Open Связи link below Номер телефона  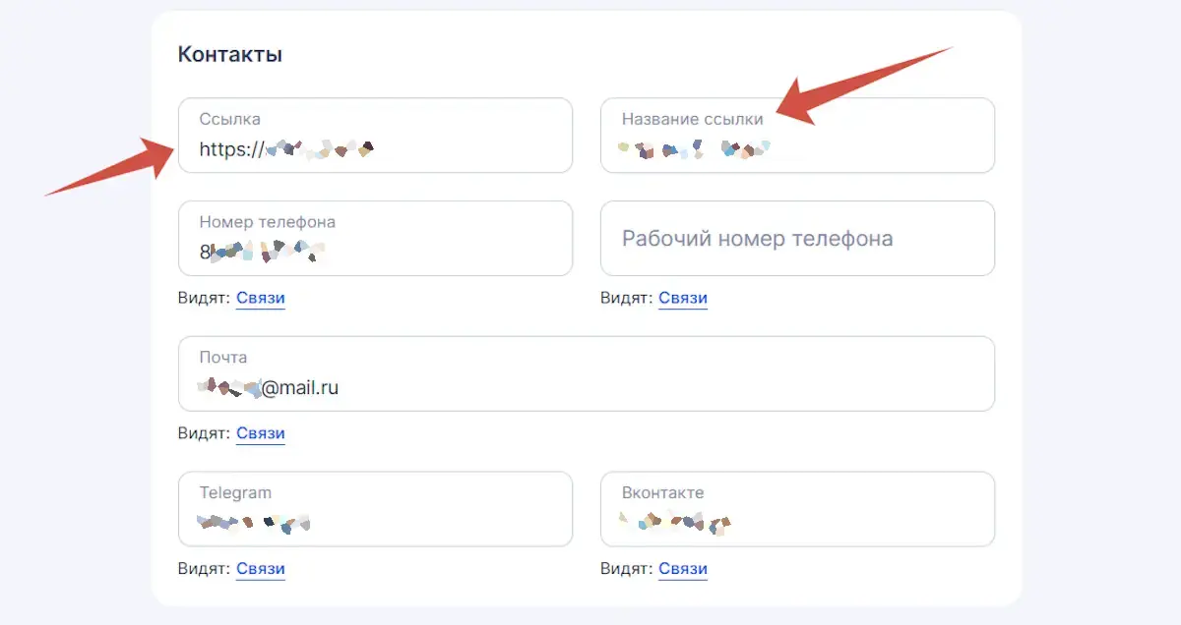tap(260, 298)
